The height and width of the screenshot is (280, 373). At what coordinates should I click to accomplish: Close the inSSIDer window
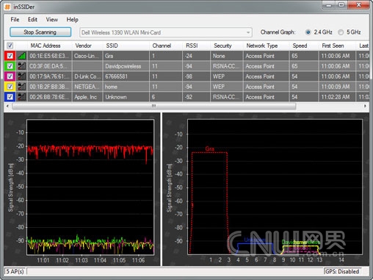(359, 5)
